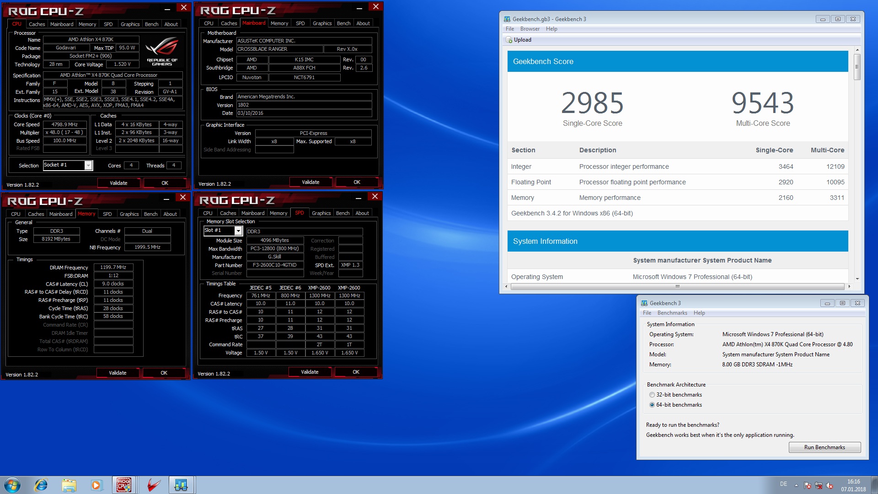Click Validate in the CPU tab window
This screenshot has height=494, width=878.
[118, 183]
